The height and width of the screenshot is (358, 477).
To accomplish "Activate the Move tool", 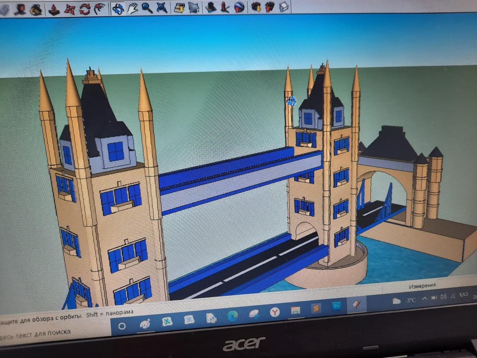I will tap(70, 9).
